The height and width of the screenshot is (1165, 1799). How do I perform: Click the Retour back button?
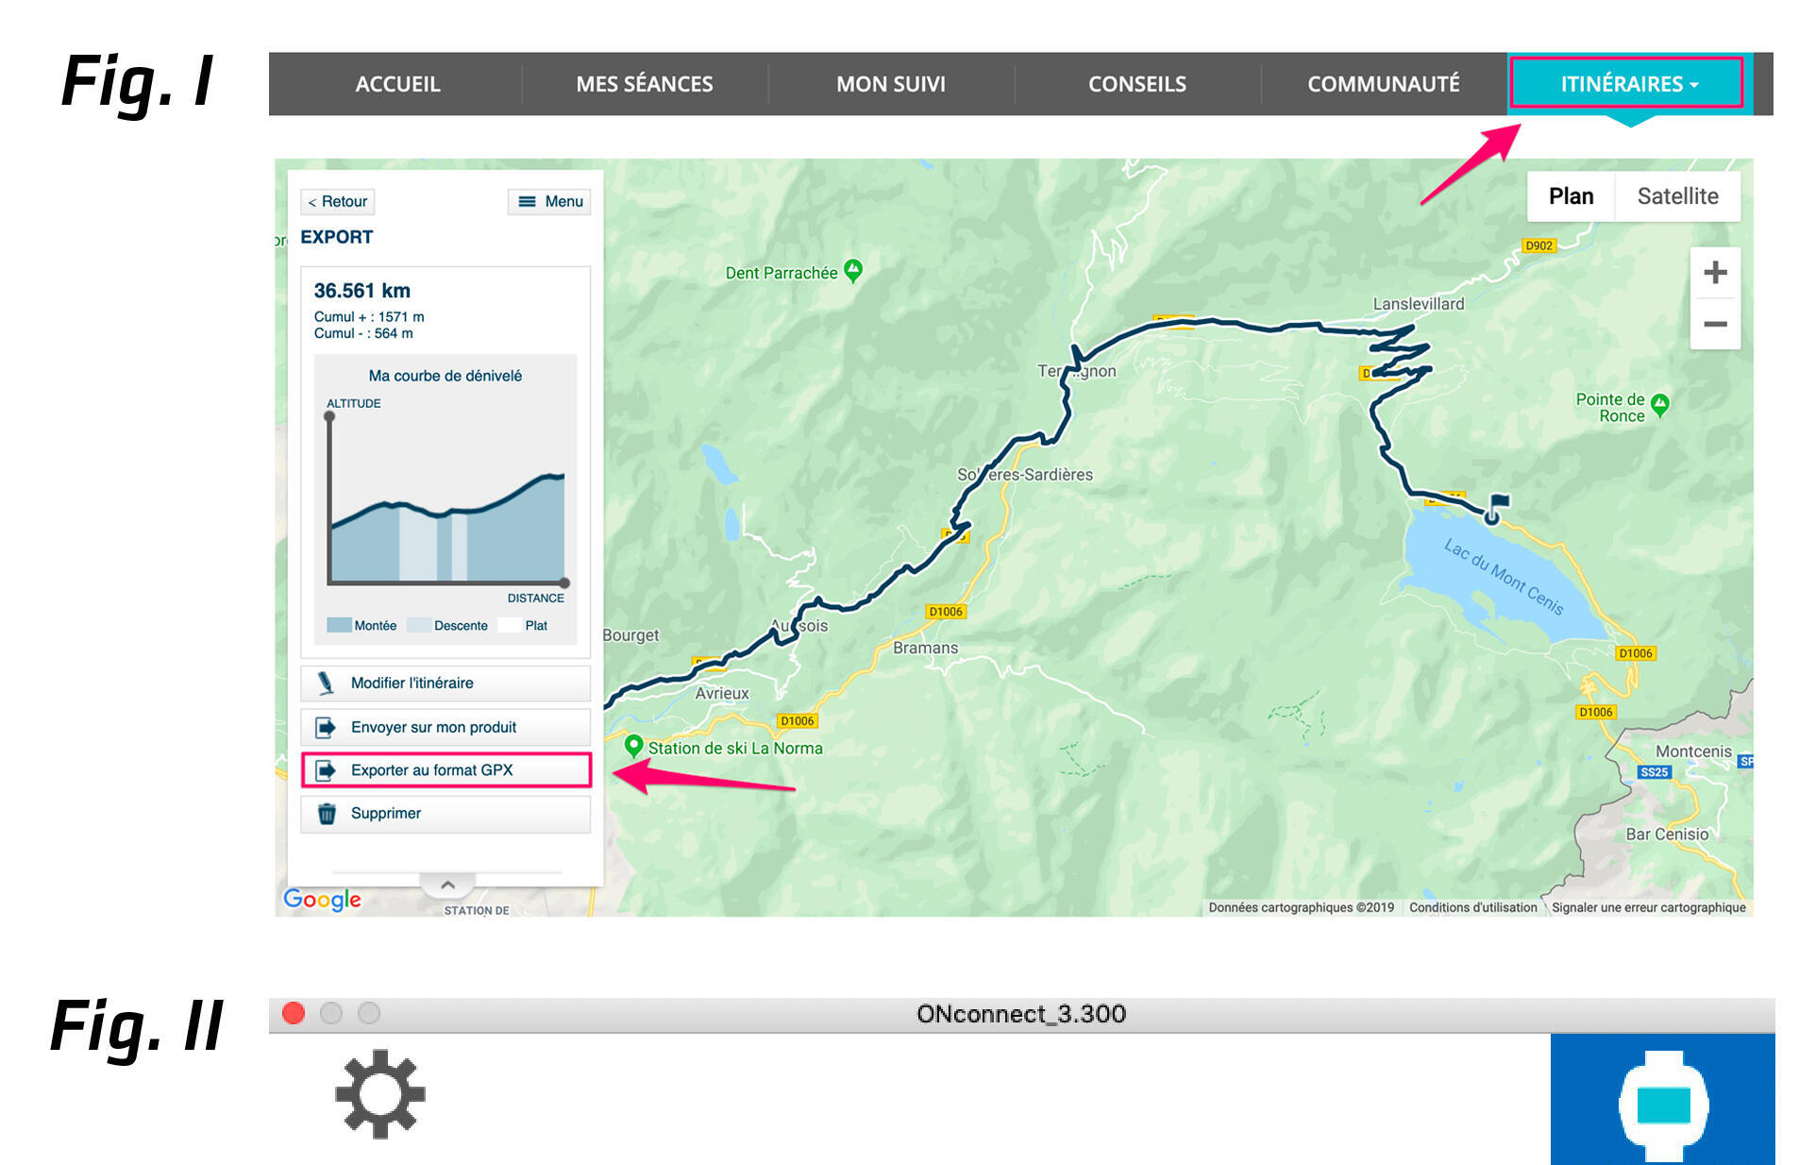pyautogui.click(x=338, y=201)
